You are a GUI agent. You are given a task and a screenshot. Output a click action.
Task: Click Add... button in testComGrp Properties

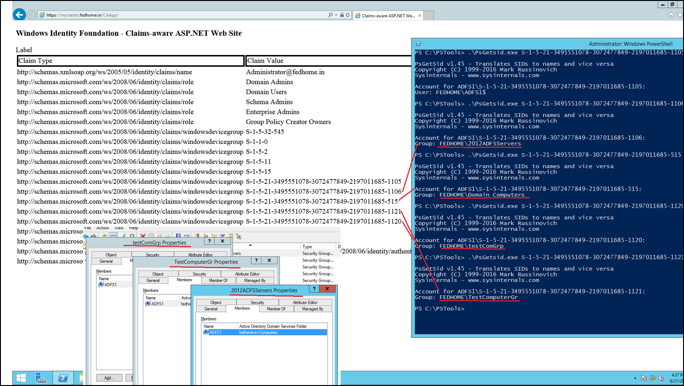(109, 378)
